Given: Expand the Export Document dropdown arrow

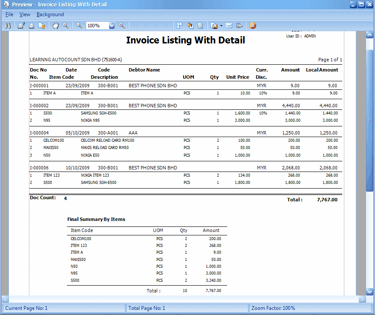Looking at the screenshot, I should (x=221, y=26).
